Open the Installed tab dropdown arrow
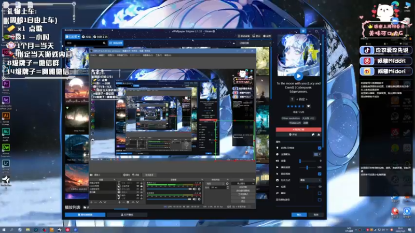This screenshot has width=415, height=233. click(79, 36)
